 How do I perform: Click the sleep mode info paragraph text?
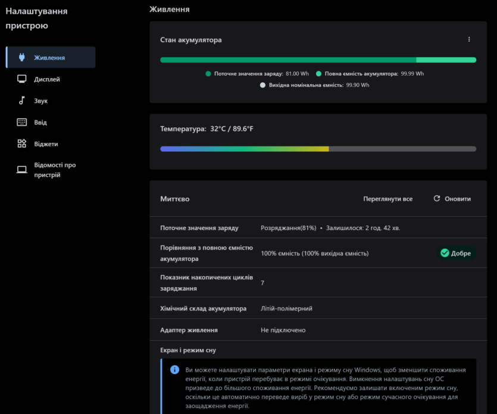(x=326, y=388)
